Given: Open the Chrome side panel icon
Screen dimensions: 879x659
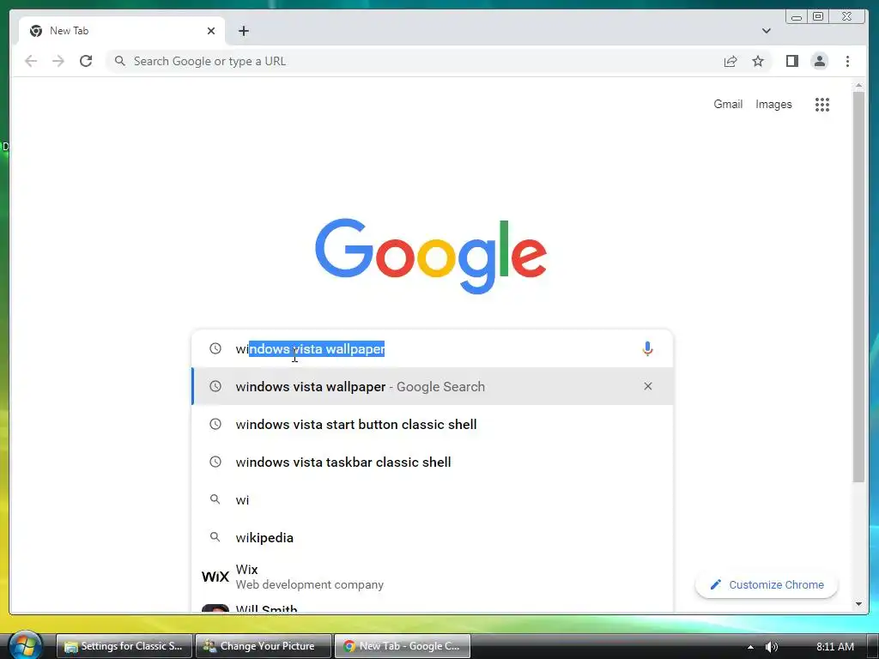Looking at the screenshot, I should pyautogui.click(x=792, y=61).
